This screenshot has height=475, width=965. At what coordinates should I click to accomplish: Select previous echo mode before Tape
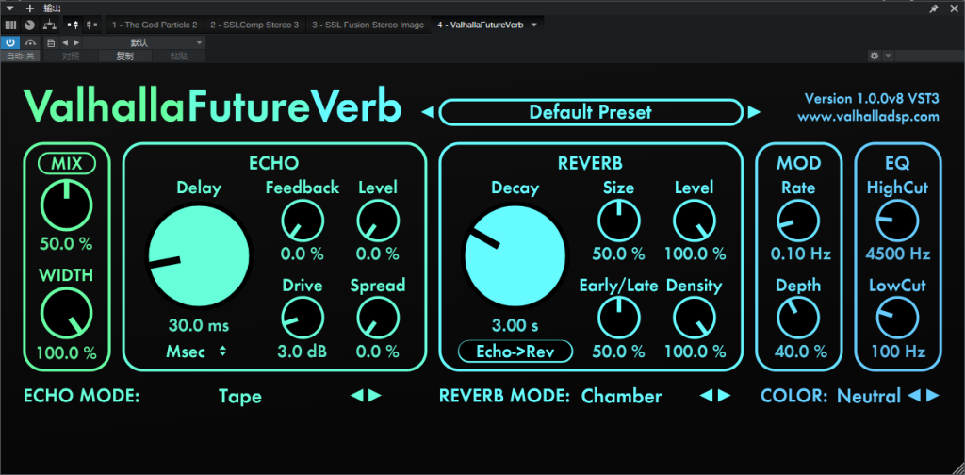[x=356, y=396]
